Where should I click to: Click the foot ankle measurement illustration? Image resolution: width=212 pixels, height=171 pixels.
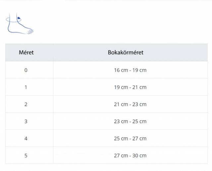19,24
